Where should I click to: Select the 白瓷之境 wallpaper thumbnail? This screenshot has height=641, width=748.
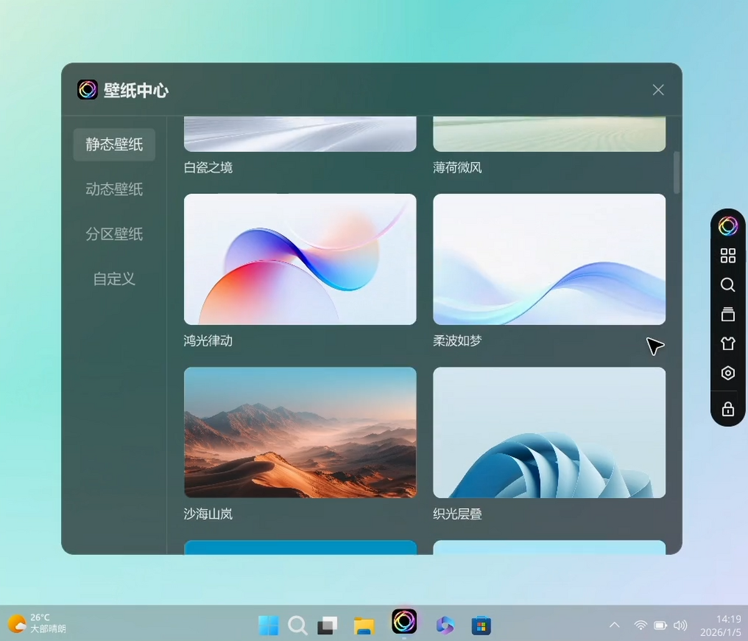300,133
